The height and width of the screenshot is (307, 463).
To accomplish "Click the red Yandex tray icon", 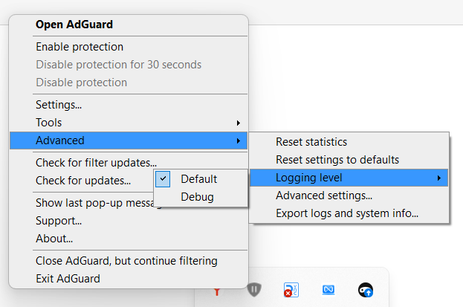I will tap(217, 292).
